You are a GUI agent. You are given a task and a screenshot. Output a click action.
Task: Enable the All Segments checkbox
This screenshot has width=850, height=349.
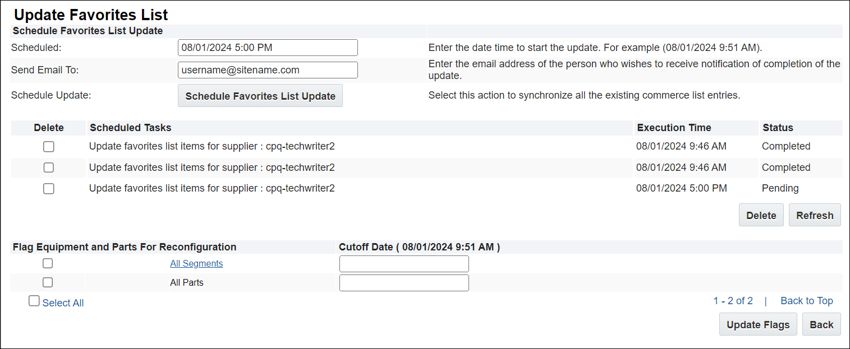47,263
